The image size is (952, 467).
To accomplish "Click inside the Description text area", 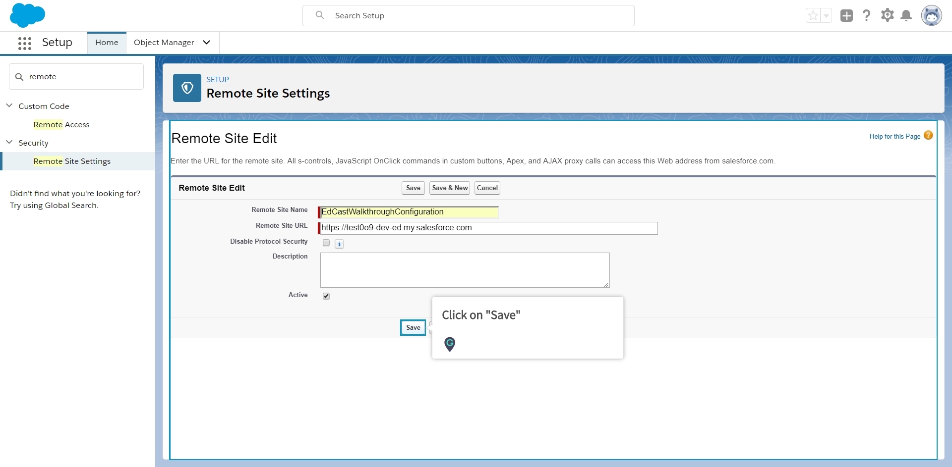I will 465,270.
